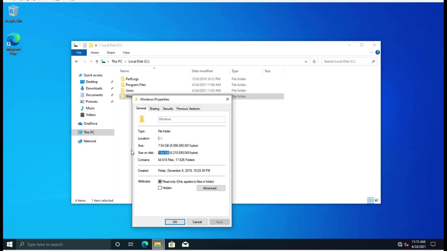
Task: Open the recent locations dropdown arrow
Action: 91,61
